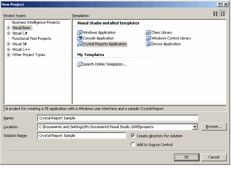
Task: Select Visual C# project type
Action: pos(20,33)
